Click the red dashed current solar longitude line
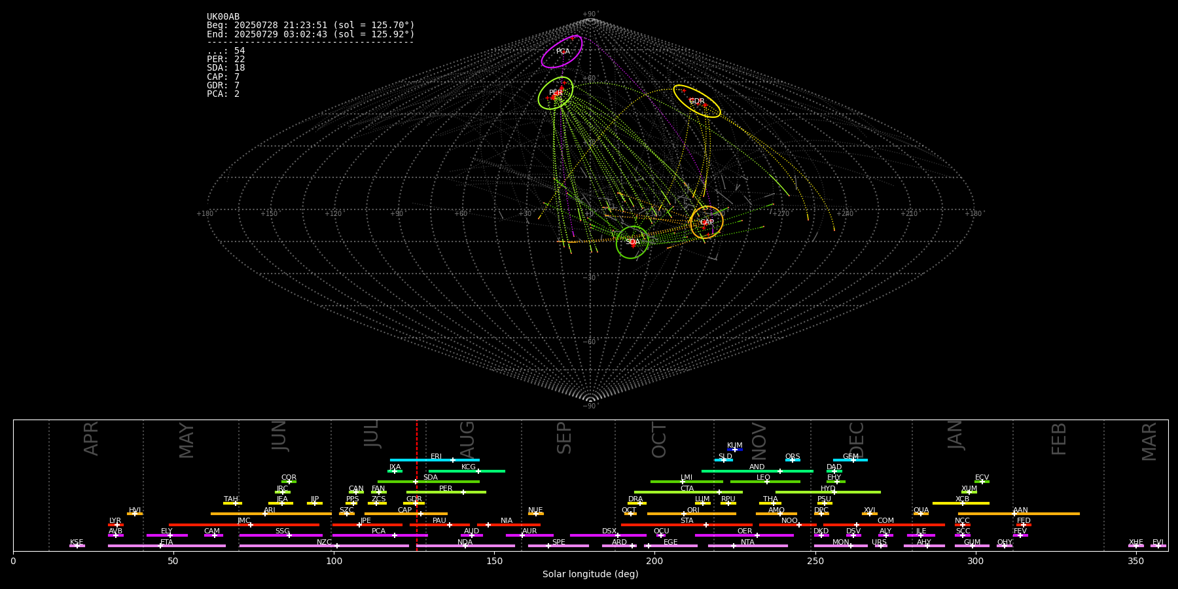This screenshot has height=589, width=1178. (x=417, y=484)
